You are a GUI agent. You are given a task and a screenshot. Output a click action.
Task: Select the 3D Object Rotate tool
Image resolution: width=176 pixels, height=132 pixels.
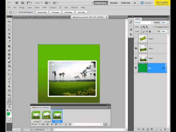[9, 95]
